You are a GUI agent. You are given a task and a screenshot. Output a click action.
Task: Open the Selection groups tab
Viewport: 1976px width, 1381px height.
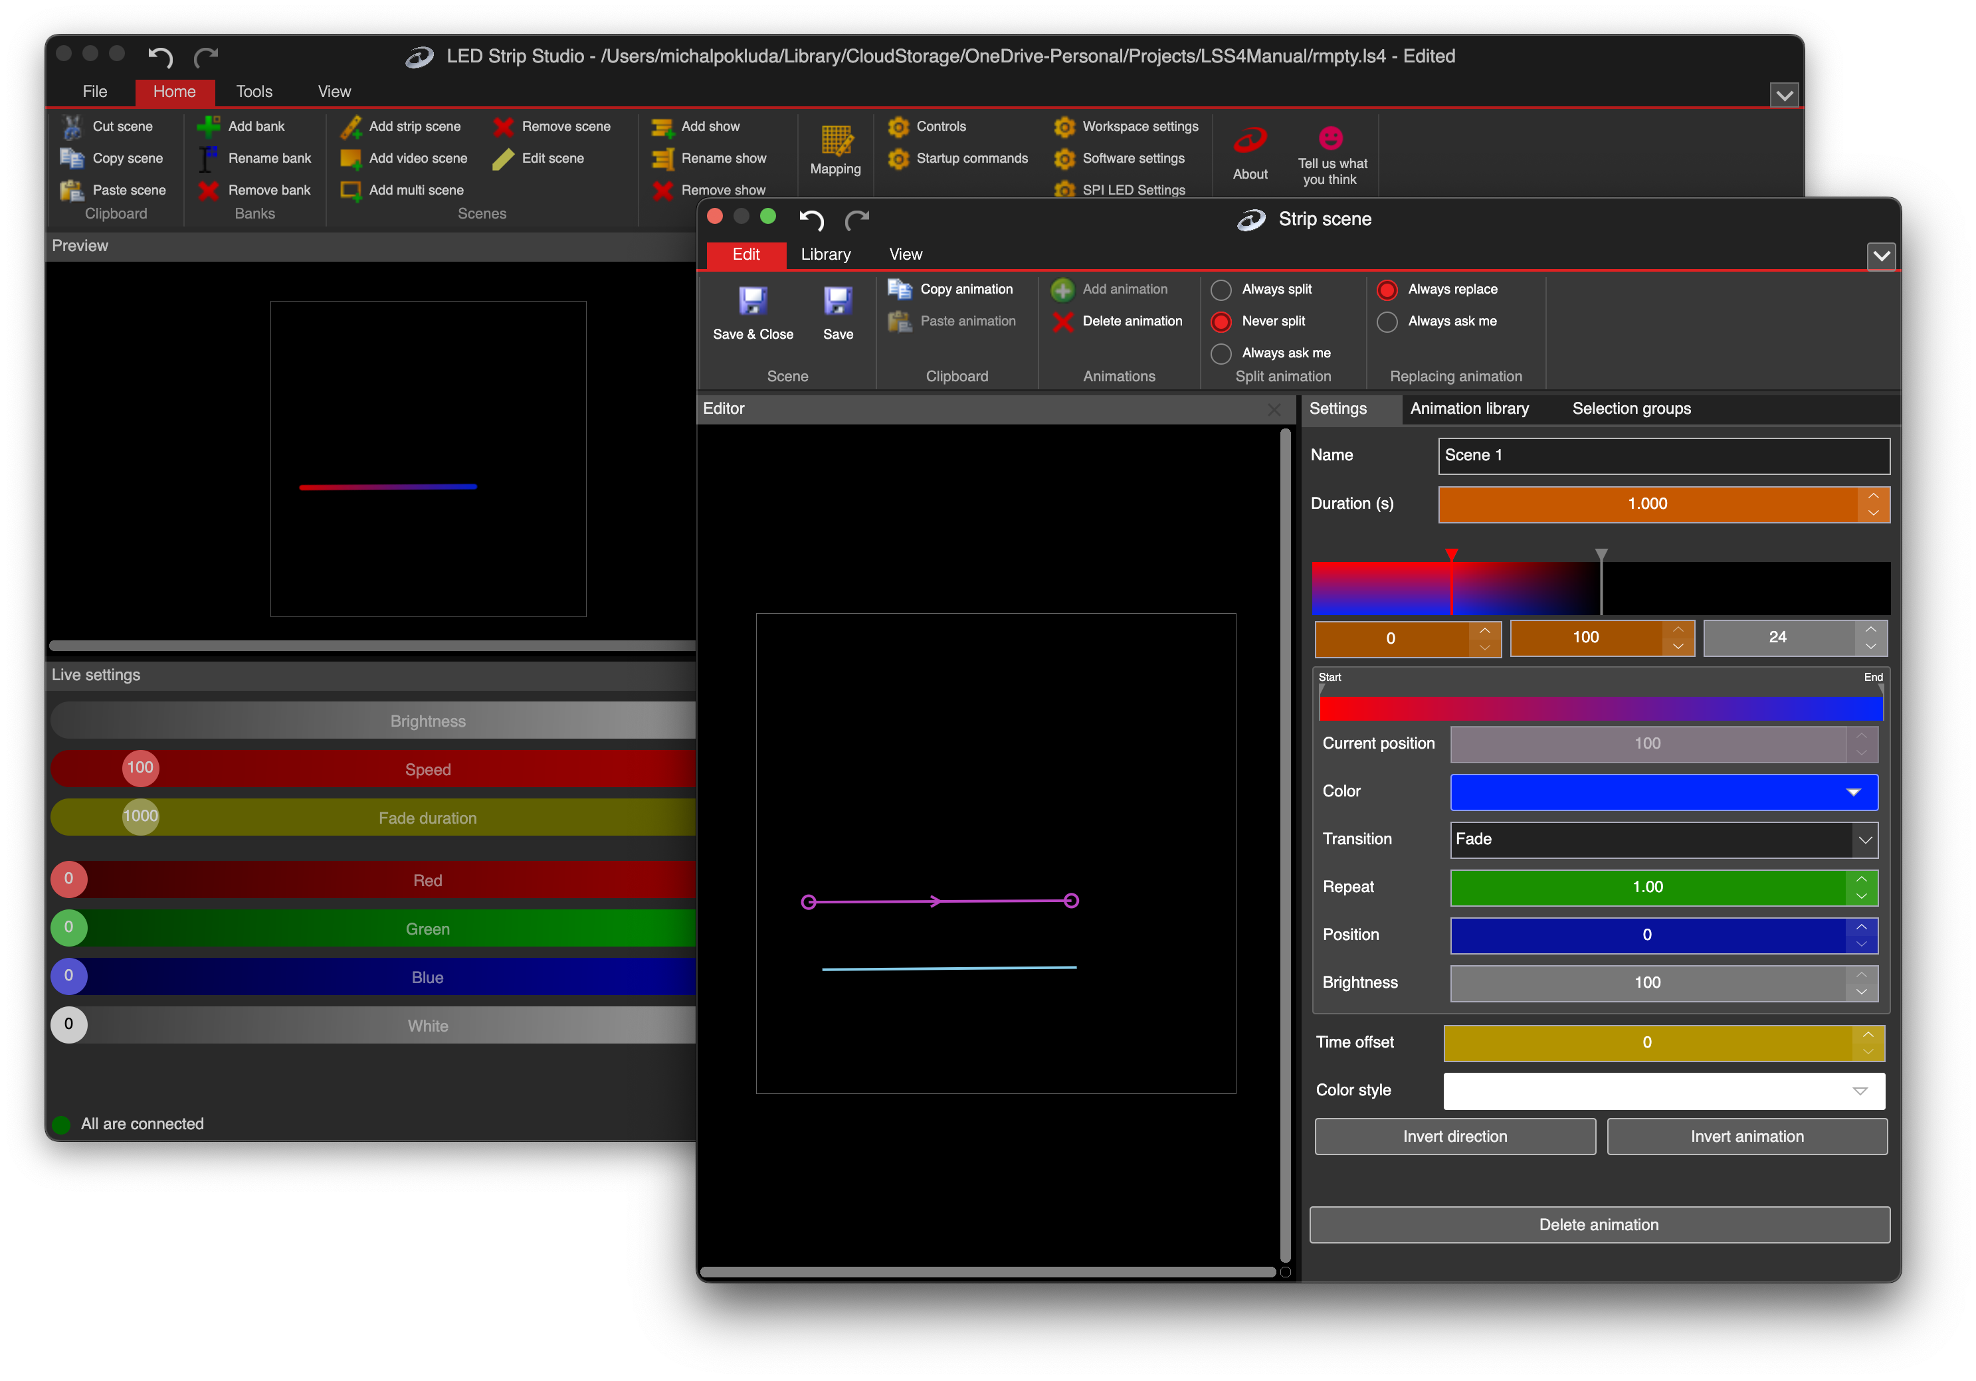1631,409
